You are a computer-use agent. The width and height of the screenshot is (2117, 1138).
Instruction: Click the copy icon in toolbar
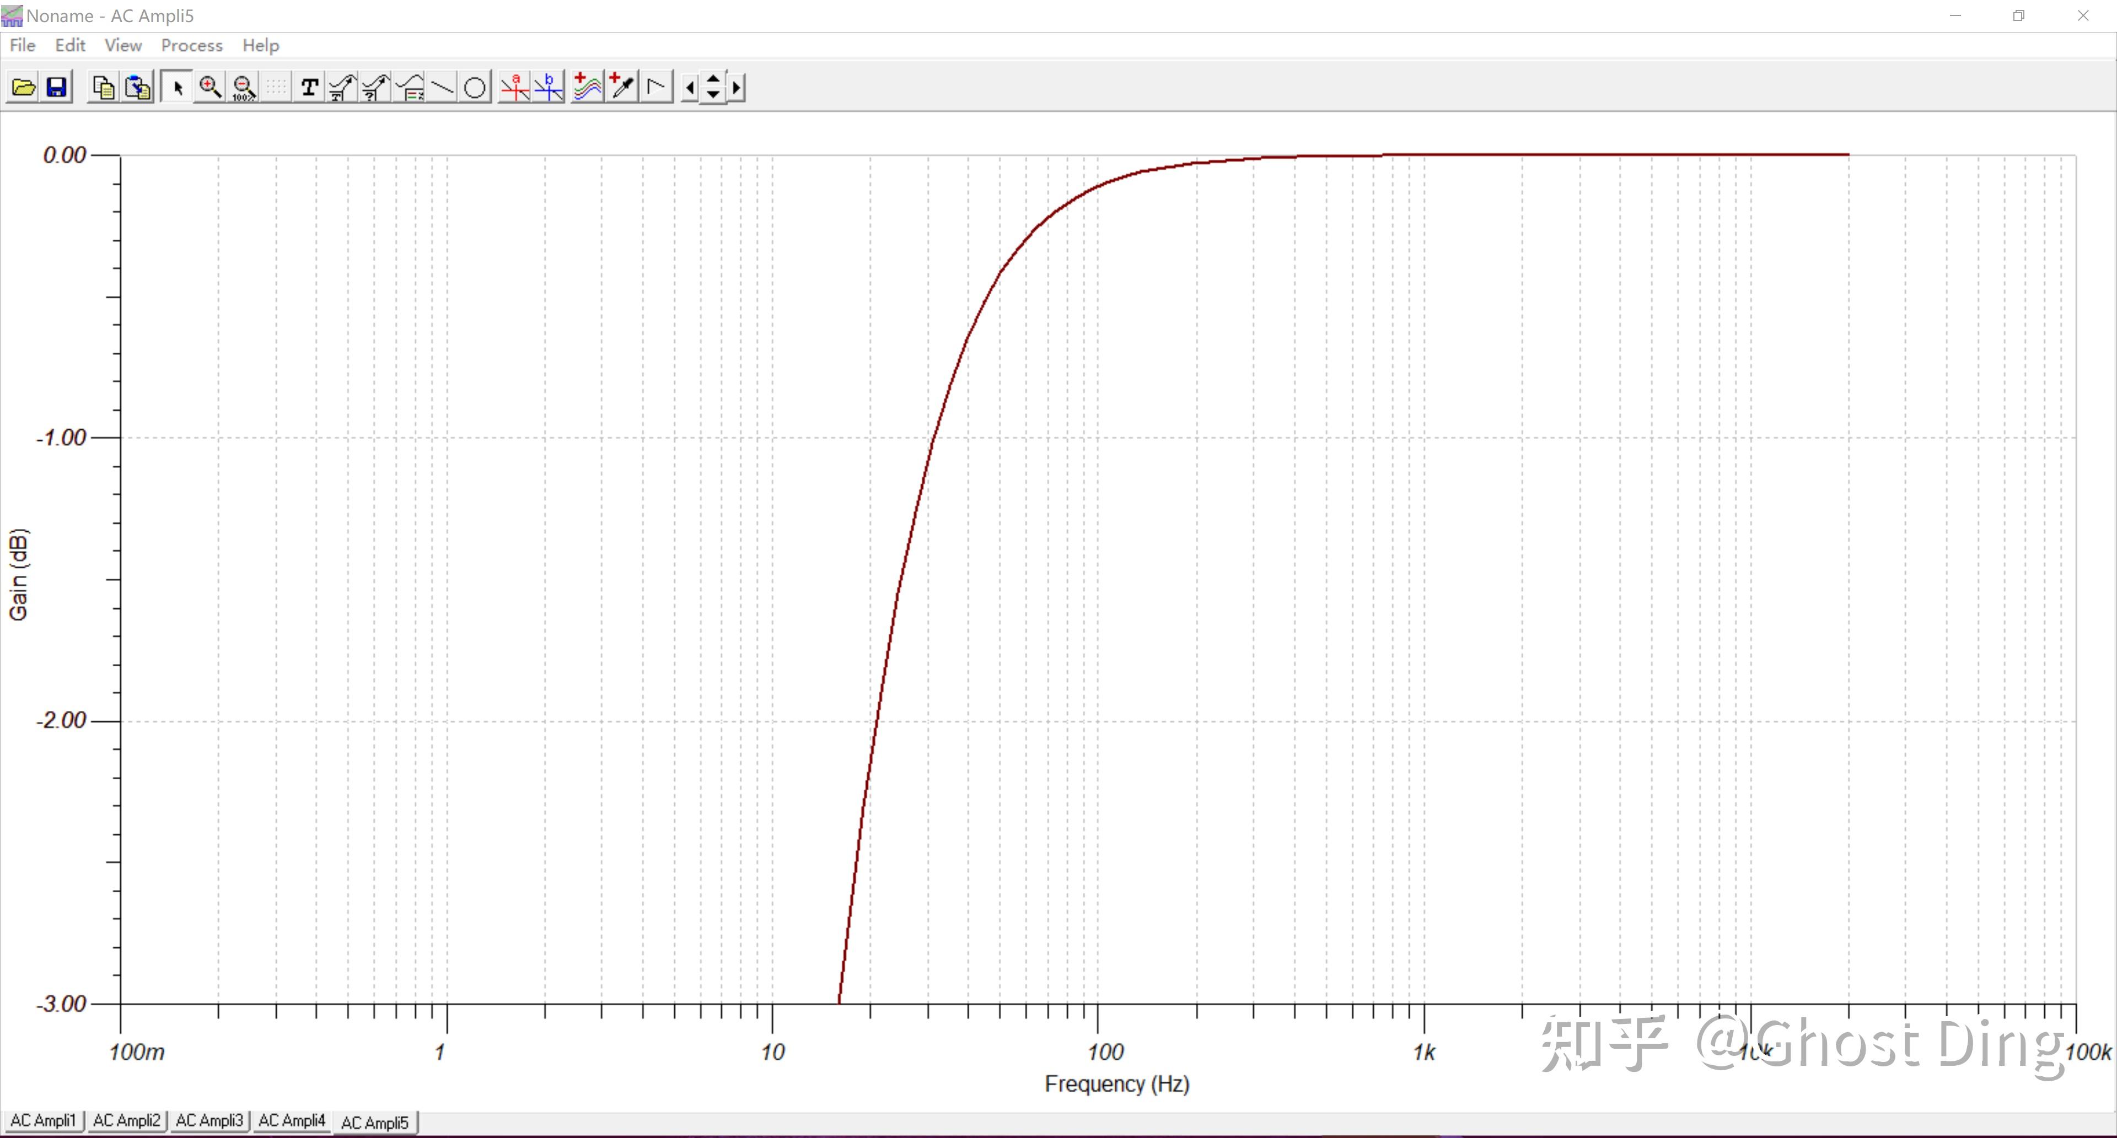tap(104, 87)
